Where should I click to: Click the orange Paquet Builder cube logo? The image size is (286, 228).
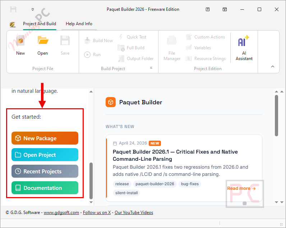pos(111,102)
